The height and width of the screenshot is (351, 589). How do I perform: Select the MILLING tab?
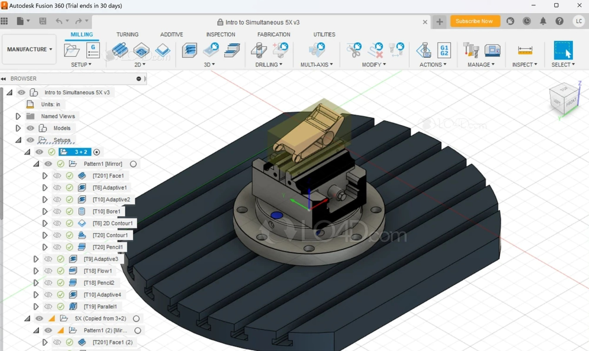point(82,34)
